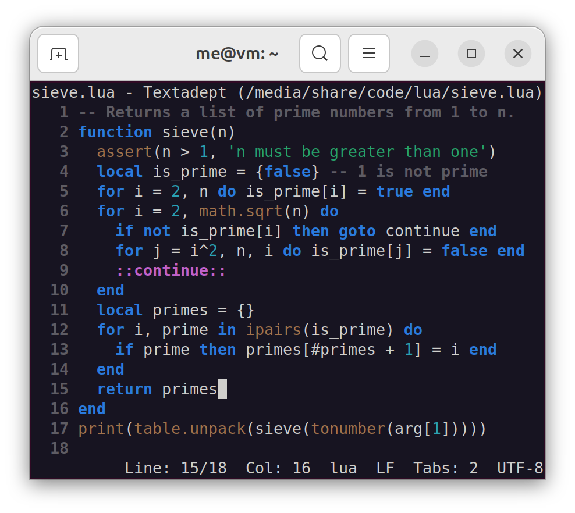Click '{false}' on line 4
This screenshot has height=513, width=575.
pos(287,172)
